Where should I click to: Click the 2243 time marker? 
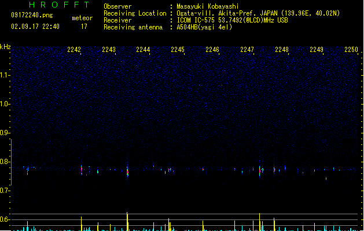click(109, 50)
